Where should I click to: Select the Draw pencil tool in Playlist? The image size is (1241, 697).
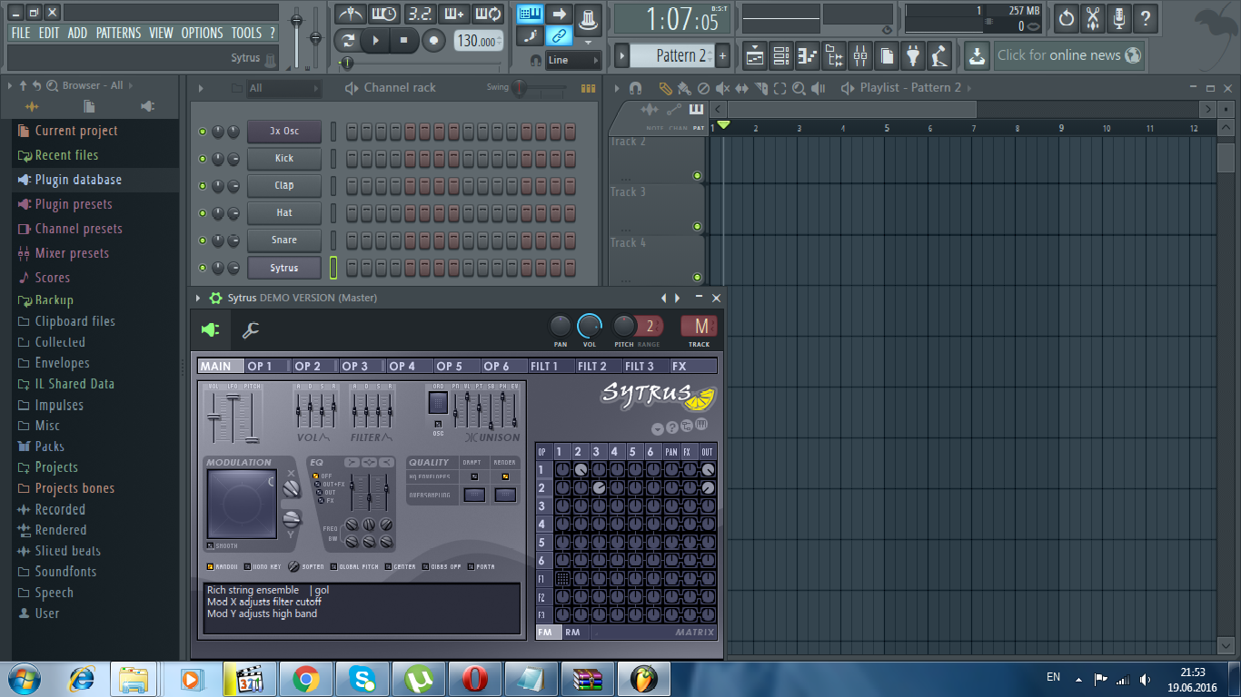pyautogui.click(x=664, y=88)
